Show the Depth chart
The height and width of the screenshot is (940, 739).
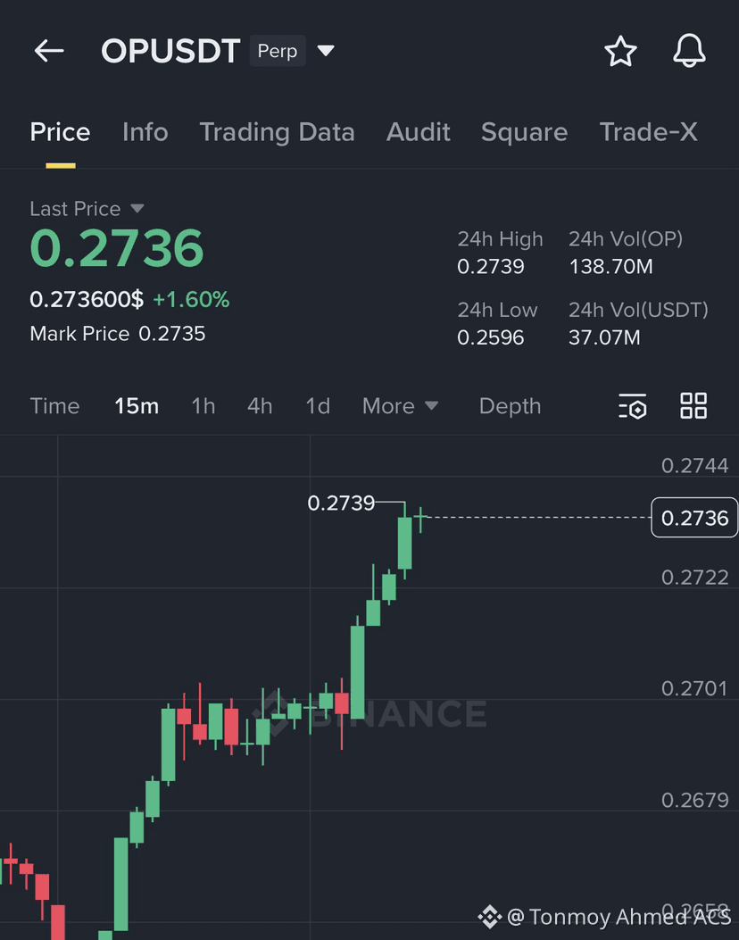510,406
